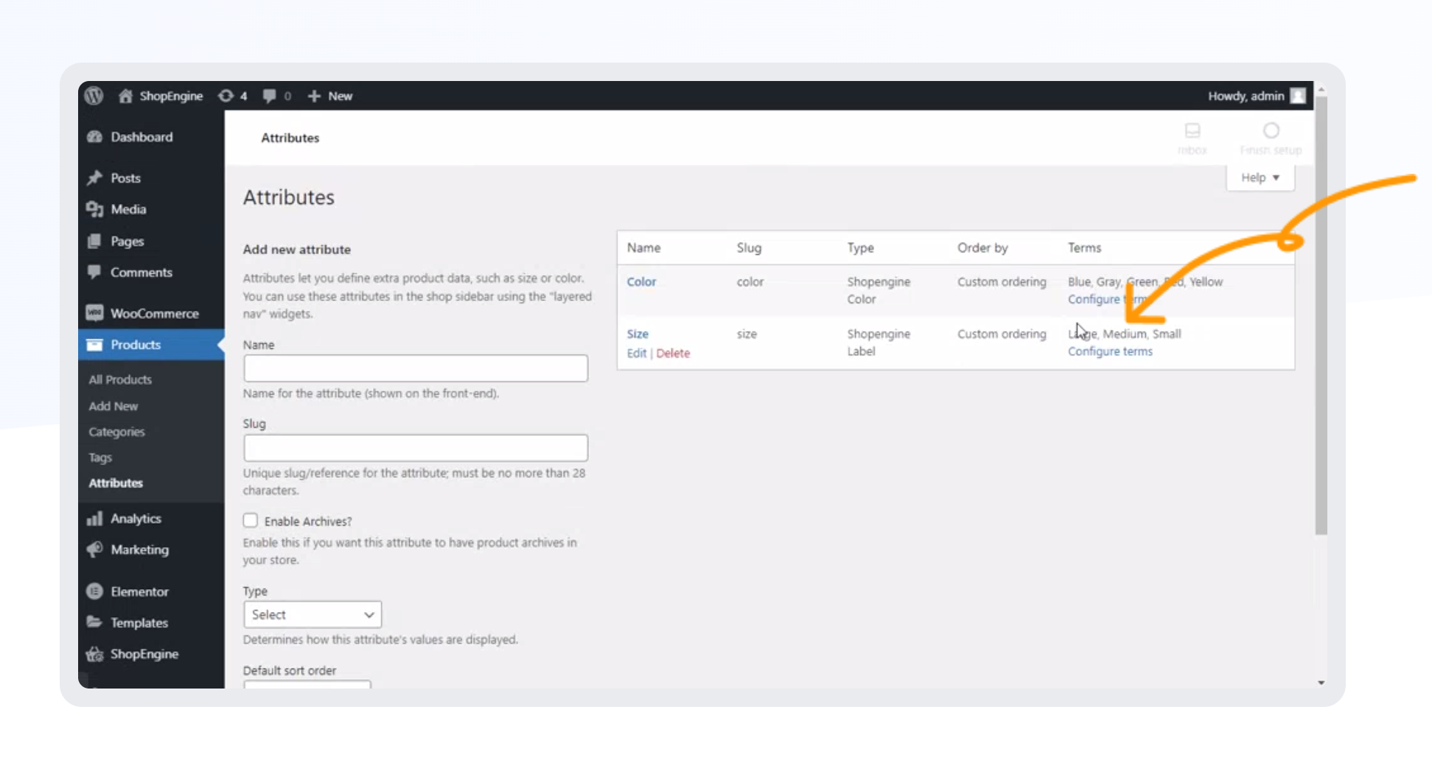Click the Slug column header

pos(749,248)
